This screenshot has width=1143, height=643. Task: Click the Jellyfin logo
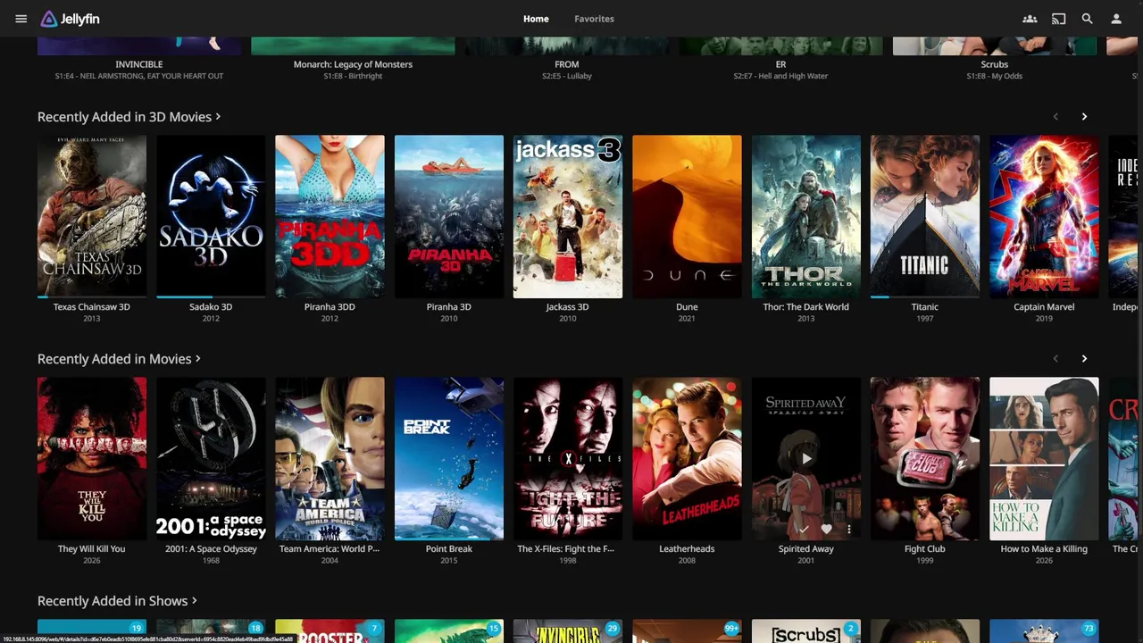[x=70, y=19]
